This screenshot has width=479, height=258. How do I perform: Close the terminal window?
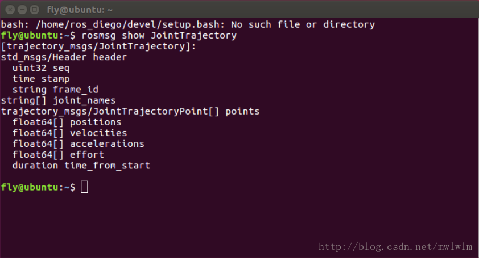point(10,9)
